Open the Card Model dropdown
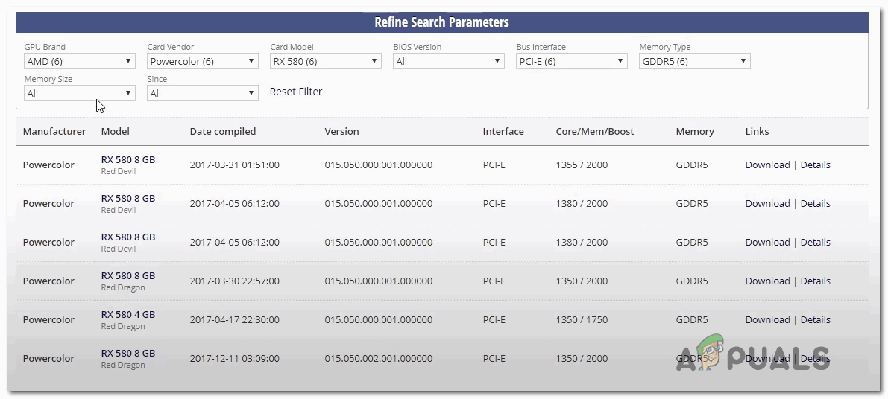Image resolution: width=888 pixels, height=399 pixels. click(325, 62)
